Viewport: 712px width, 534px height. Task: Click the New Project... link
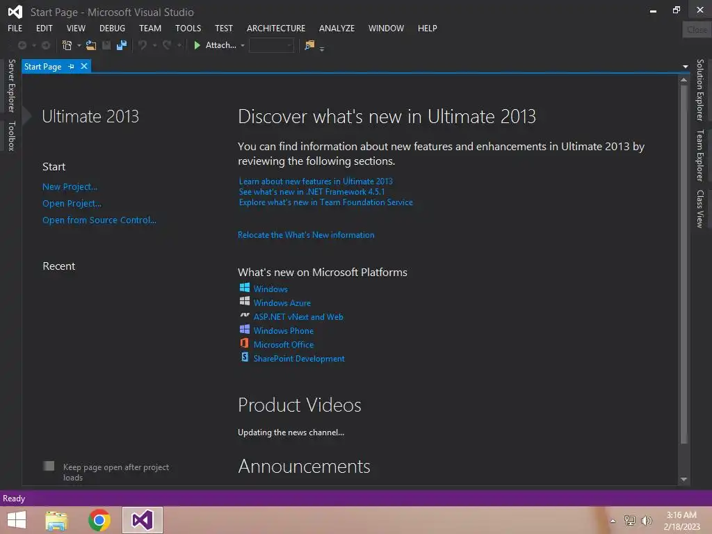(x=70, y=186)
